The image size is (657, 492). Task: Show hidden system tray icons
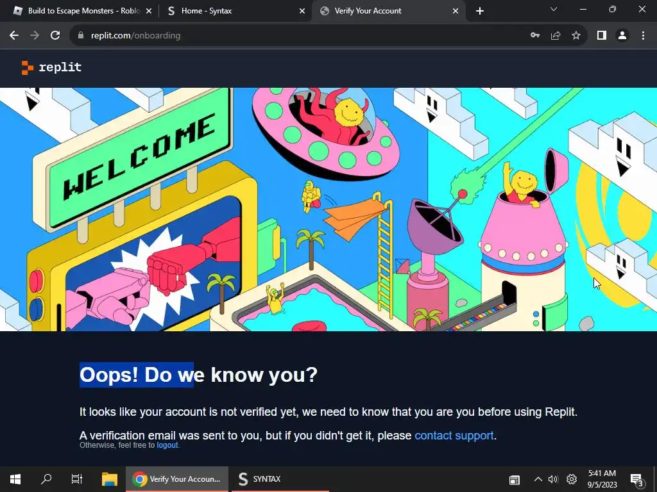click(x=538, y=479)
